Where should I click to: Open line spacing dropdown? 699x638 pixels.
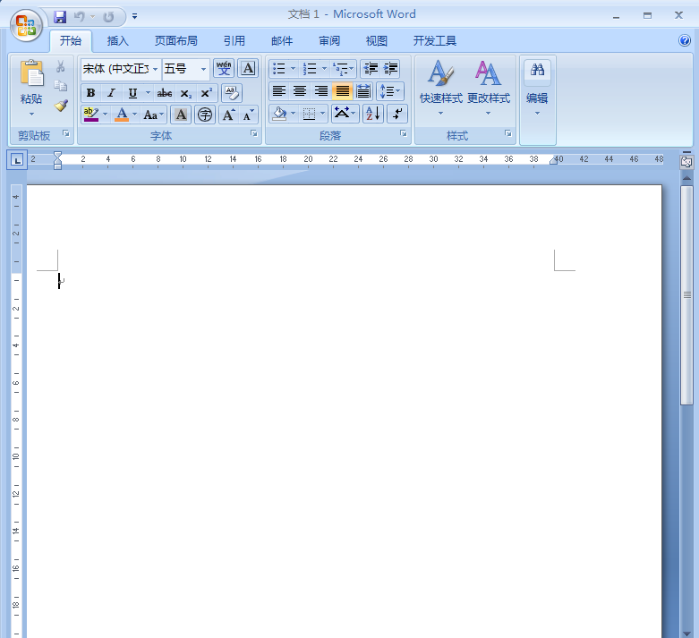[390, 91]
